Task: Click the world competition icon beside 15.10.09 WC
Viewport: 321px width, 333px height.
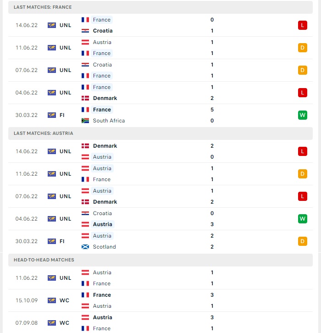Action: click(52, 300)
